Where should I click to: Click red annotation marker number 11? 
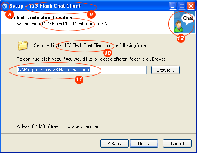79,79
